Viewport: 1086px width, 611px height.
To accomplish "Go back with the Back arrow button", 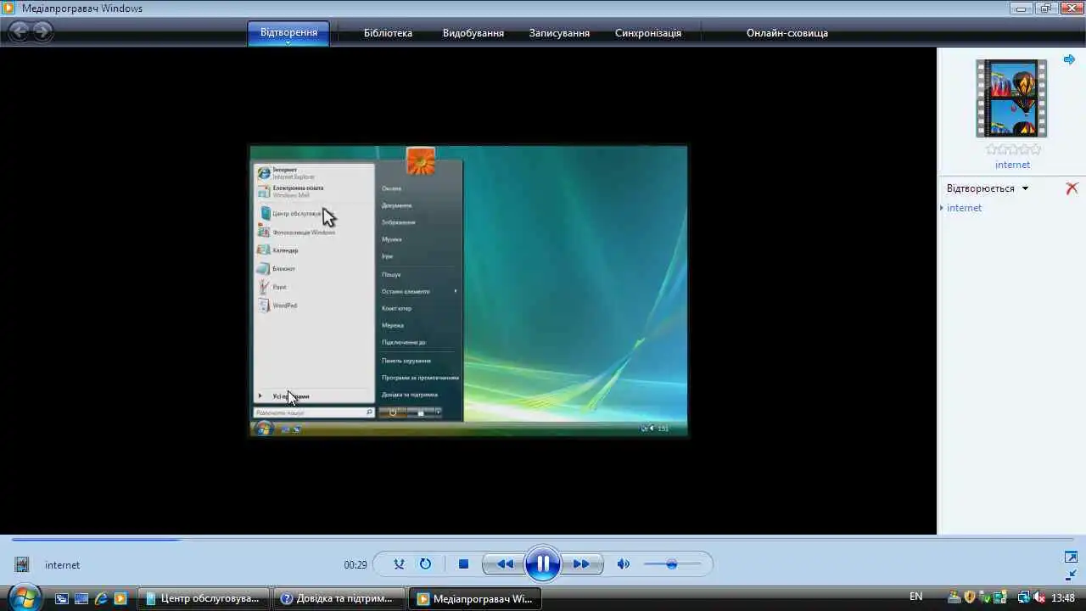I will coord(19,32).
